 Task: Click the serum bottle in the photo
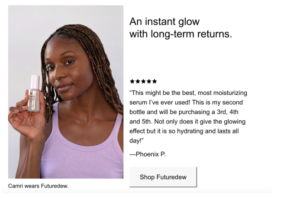tap(34, 93)
